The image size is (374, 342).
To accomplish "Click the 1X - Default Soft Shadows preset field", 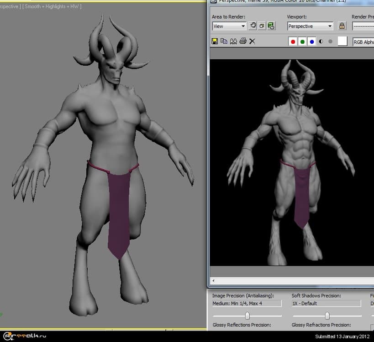I will coord(326,303).
